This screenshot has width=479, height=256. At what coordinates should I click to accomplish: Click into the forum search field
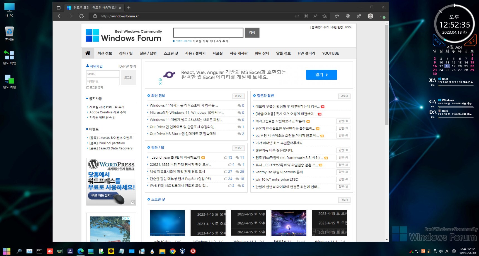click(x=208, y=33)
